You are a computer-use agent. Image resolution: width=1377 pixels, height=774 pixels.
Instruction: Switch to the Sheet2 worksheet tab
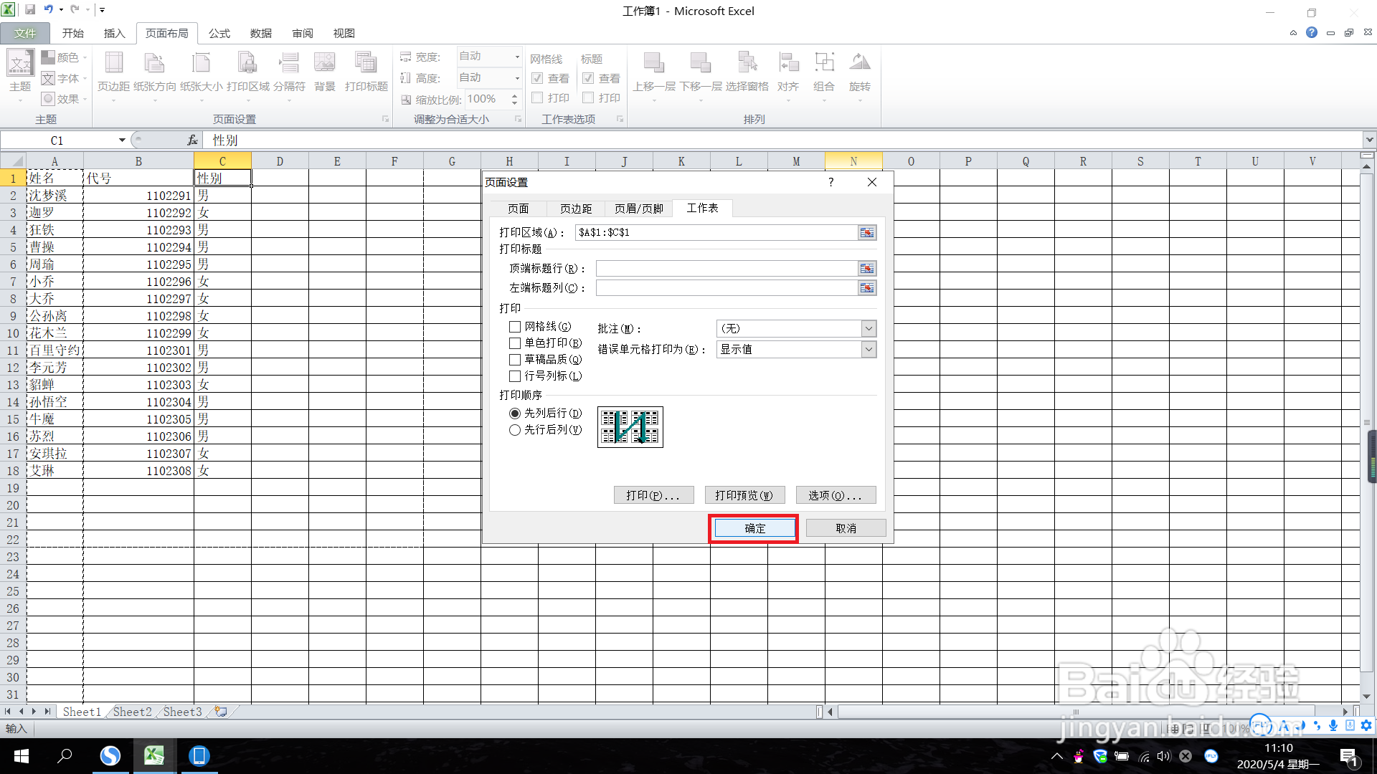pos(132,711)
